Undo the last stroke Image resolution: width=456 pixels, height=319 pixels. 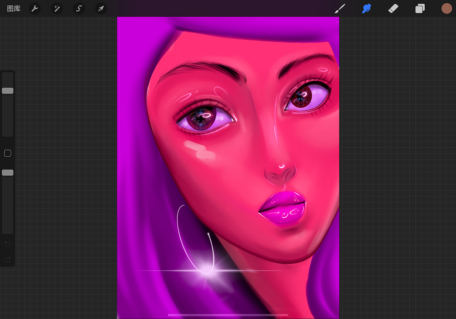tap(7, 244)
